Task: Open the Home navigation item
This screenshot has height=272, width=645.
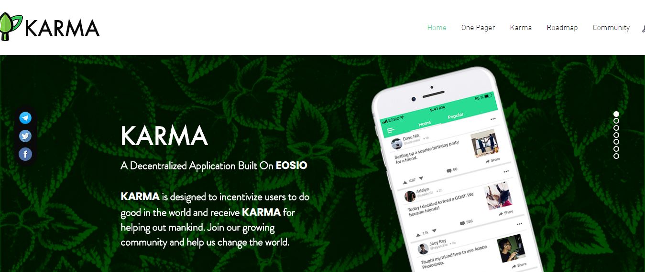Action: [x=437, y=28]
